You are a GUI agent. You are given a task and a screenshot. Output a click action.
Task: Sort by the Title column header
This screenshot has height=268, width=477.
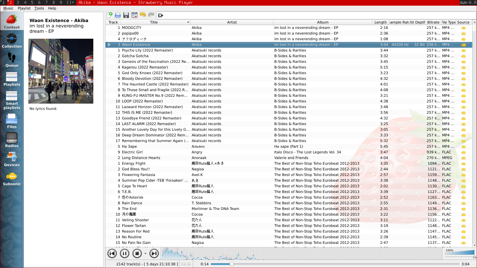click(156, 22)
